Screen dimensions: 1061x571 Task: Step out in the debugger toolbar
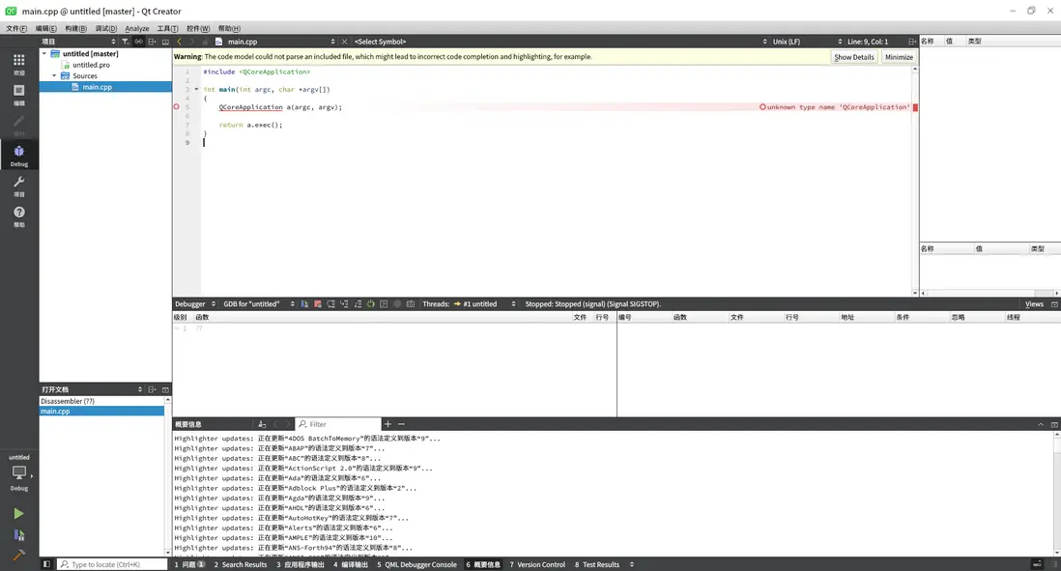358,303
